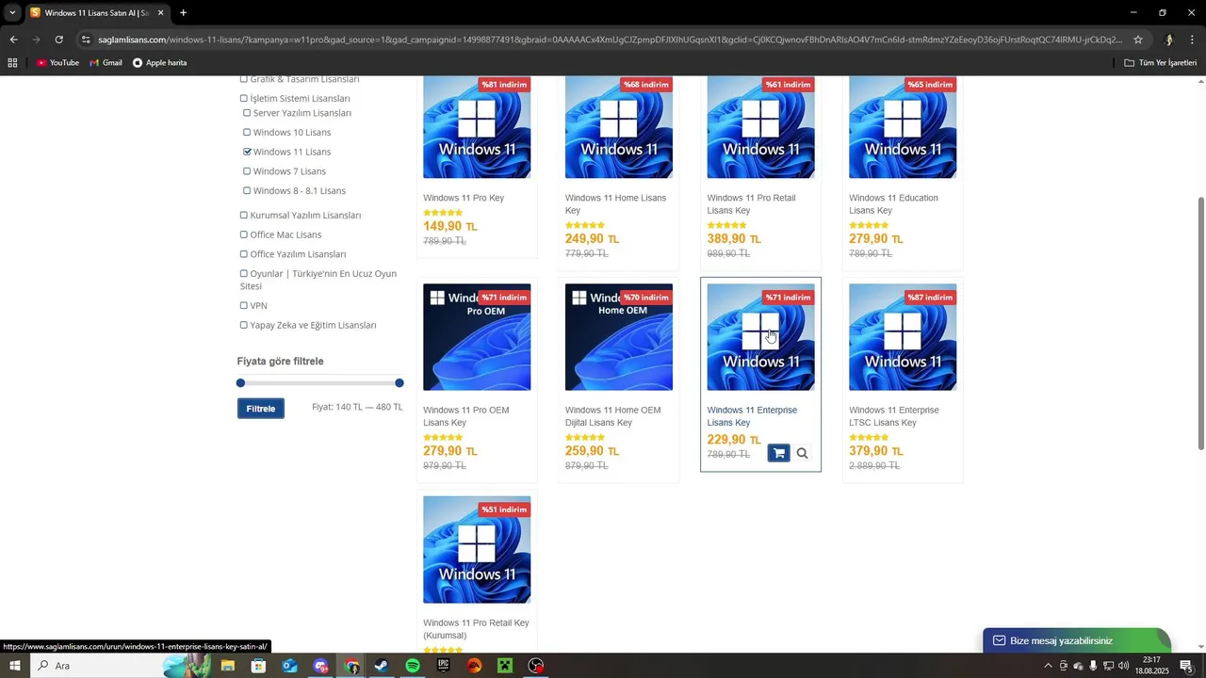Open Windows 11 Pro OEM product thumbnail
The height and width of the screenshot is (678, 1206).
click(477, 337)
